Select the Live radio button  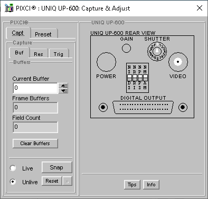click(x=13, y=168)
